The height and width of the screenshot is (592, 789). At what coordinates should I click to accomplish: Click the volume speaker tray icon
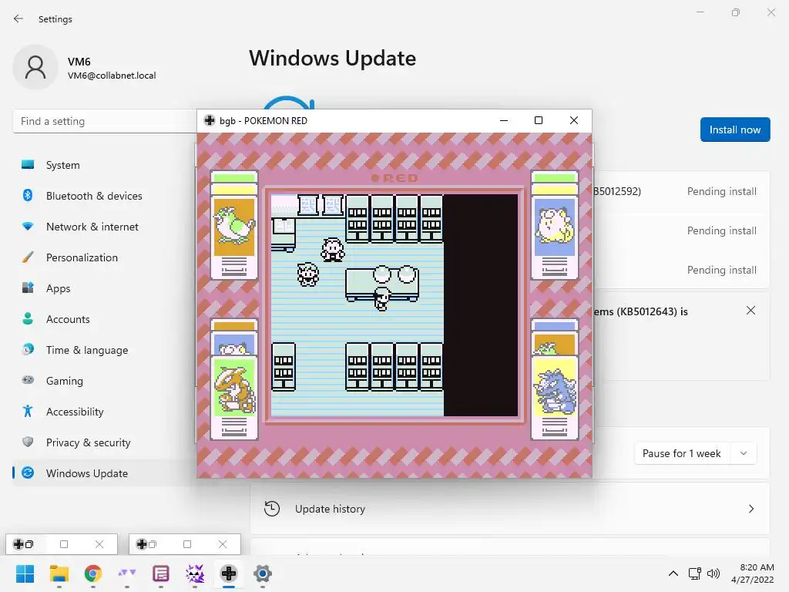coord(713,573)
